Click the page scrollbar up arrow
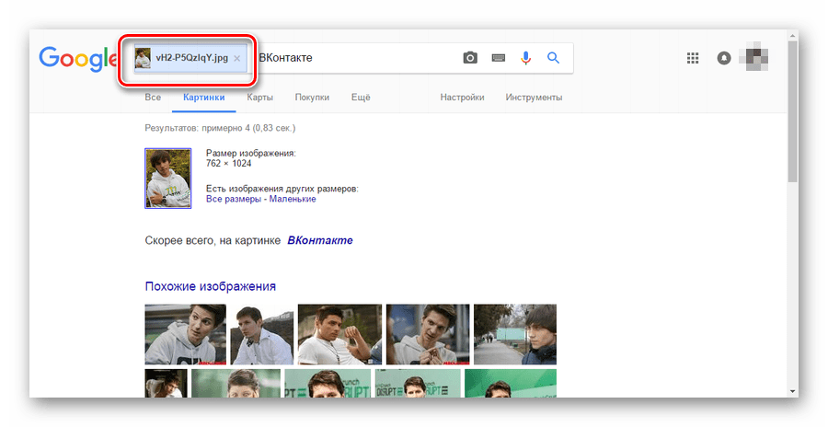This screenshot has width=828, height=427. (x=793, y=35)
